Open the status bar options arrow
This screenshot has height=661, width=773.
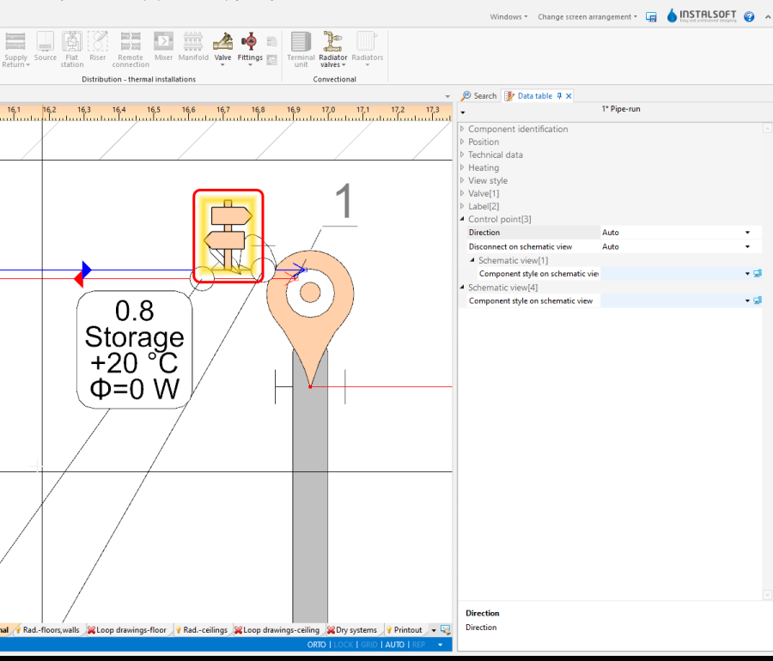441,644
